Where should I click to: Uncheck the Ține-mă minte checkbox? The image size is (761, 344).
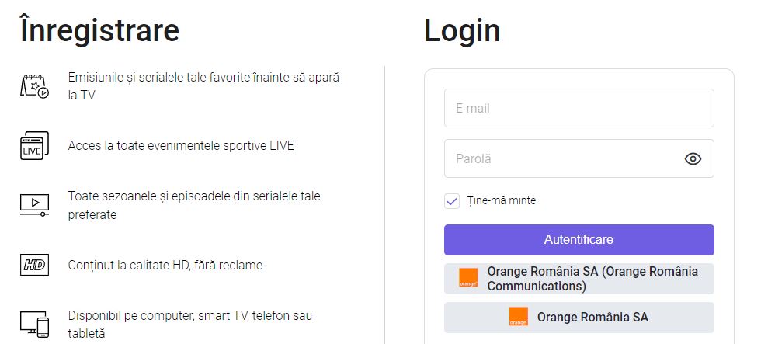[452, 201]
